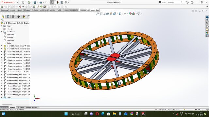Click the Display Style cube icon

point(120,14)
